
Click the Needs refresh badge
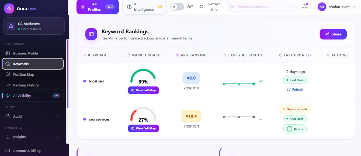click(295, 109)
